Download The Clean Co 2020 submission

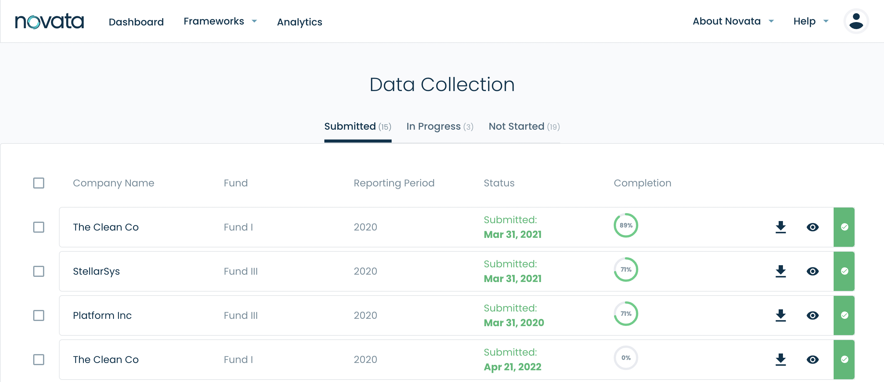pyautogui.click(x=781, y=227)
